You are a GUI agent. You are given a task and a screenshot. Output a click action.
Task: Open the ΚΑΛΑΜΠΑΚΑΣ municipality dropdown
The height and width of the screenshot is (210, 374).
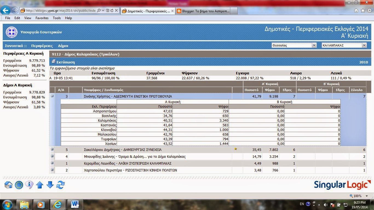[364, 45]
